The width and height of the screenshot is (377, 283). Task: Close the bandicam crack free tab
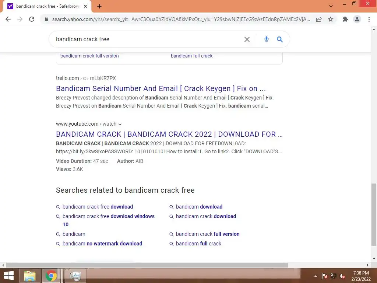click(85, 6)
